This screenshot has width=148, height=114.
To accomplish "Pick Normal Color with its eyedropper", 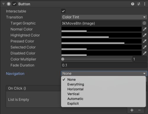I will [x=145, y=29].
